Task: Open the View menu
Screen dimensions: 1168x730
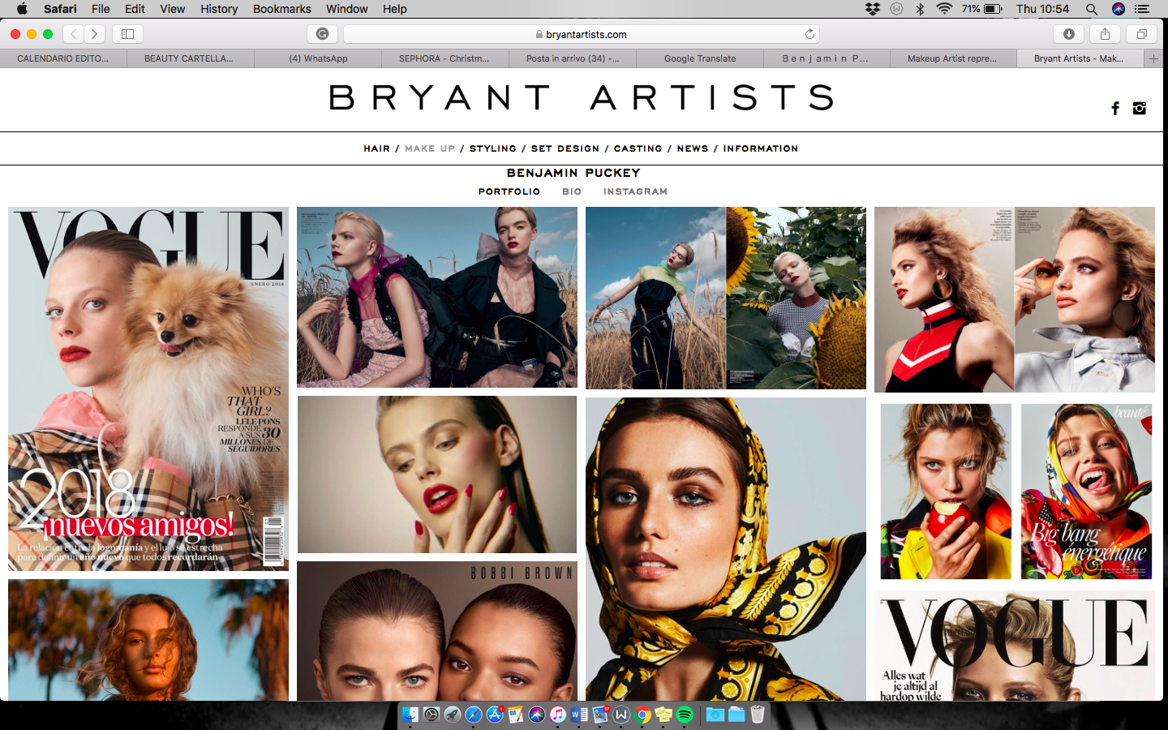Action: (x=172, y=9)
